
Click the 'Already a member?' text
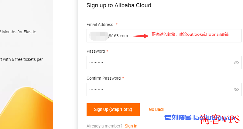[104, 126]
